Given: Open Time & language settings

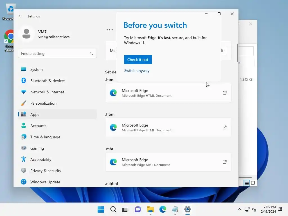Looking at the screenshot, I should 57,137.
